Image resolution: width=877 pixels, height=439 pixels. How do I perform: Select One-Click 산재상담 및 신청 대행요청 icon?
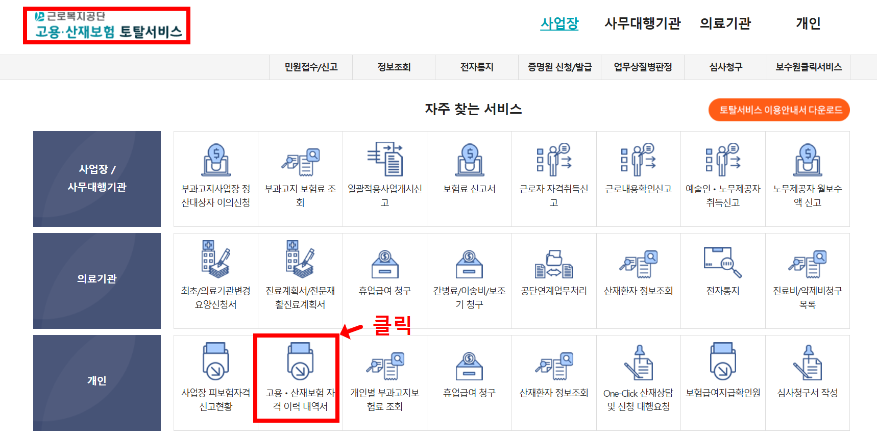click(639, 363)
